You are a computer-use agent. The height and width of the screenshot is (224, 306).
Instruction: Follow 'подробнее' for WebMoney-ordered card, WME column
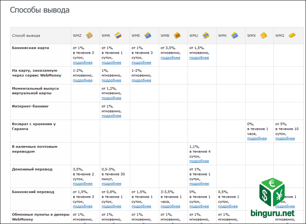point(141,81)
